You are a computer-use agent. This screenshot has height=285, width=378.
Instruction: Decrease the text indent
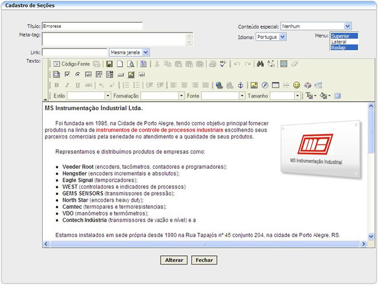pyautogui.click(x=150, y=85)
